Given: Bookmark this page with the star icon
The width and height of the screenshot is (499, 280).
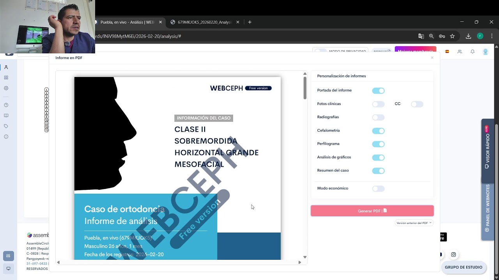Looking at the screenshot, I should click(x=452, y=36).
